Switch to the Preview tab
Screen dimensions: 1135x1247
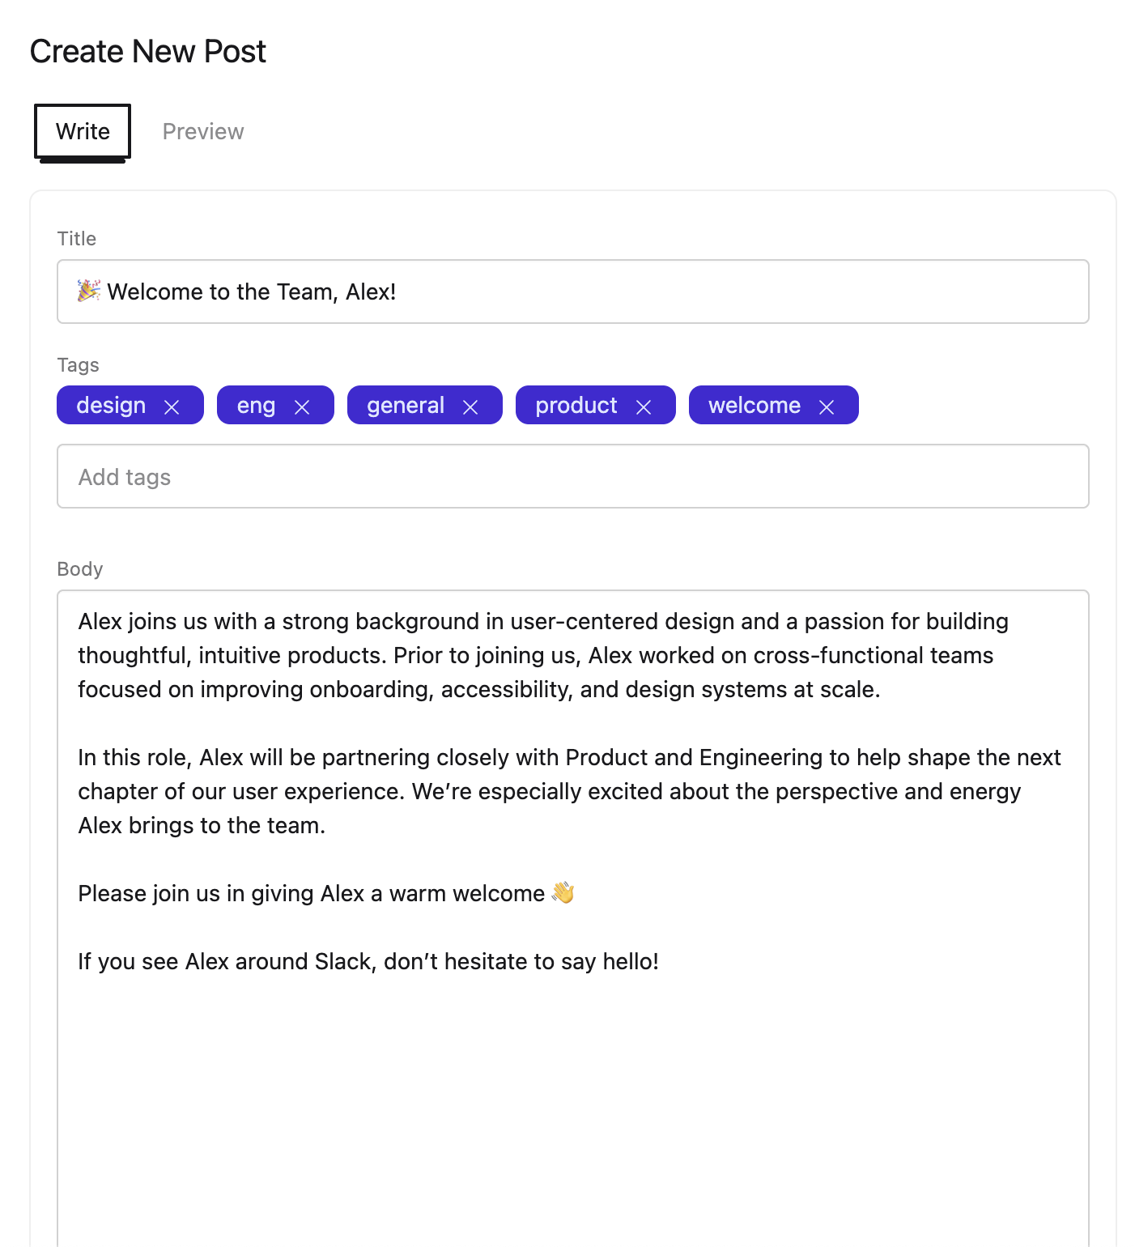203,131
